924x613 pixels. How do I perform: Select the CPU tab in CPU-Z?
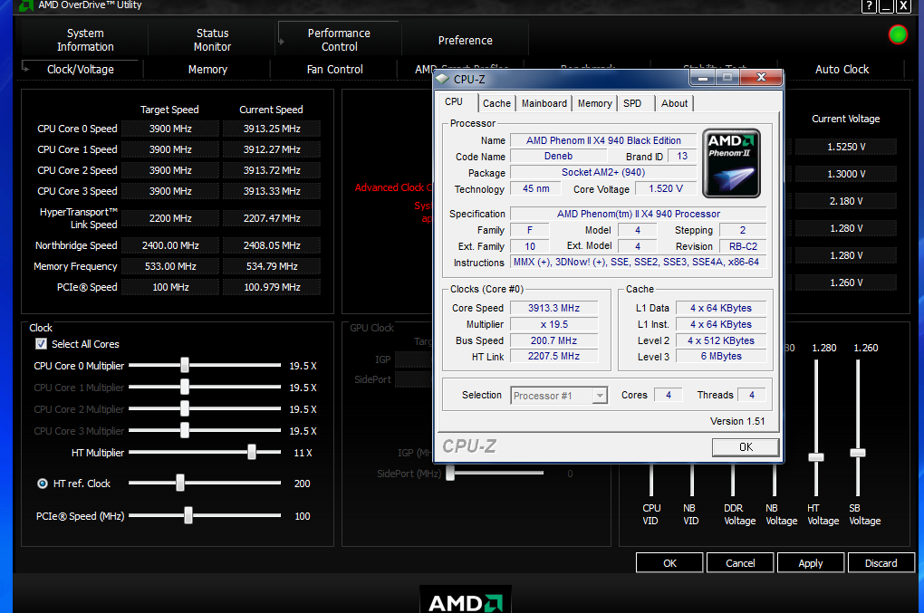pos(454,102)
